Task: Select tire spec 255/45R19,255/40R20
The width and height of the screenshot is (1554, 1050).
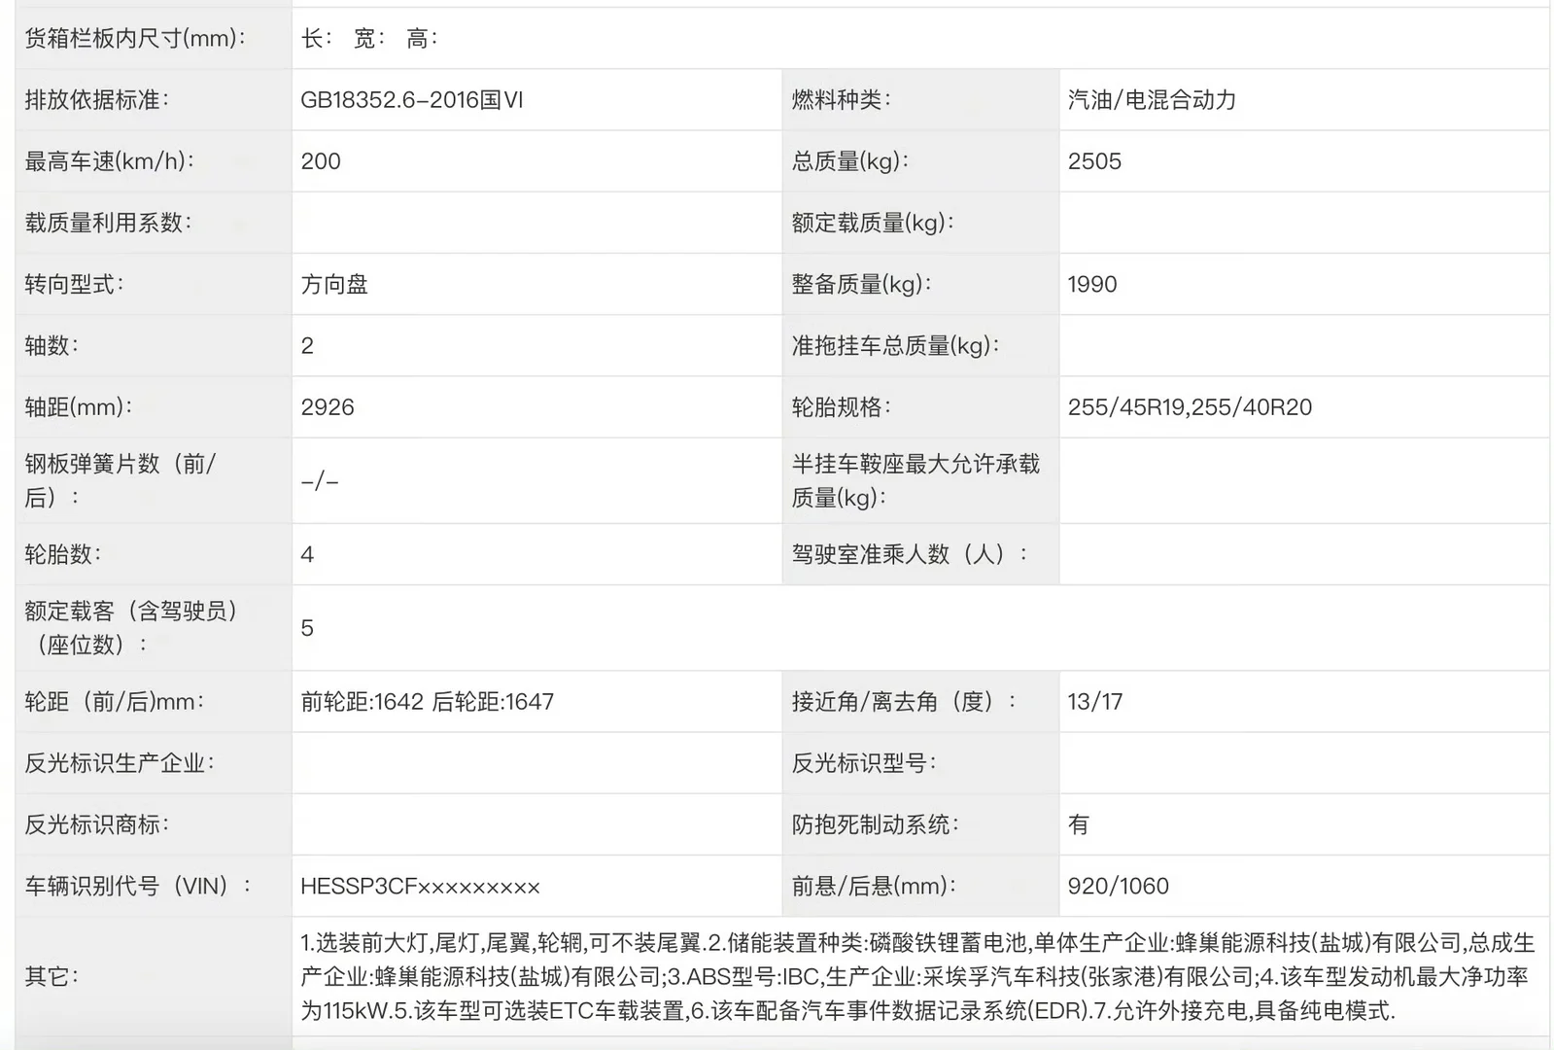Action: pos(1190,407)
